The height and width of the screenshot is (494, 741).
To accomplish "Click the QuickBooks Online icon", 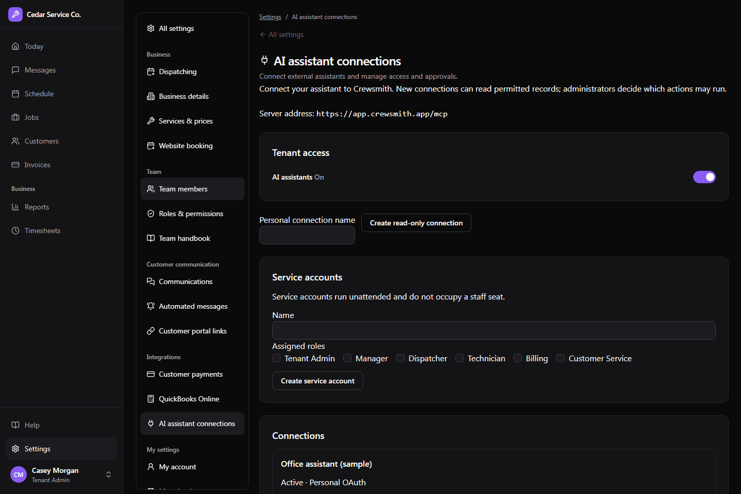I will 151,399.
